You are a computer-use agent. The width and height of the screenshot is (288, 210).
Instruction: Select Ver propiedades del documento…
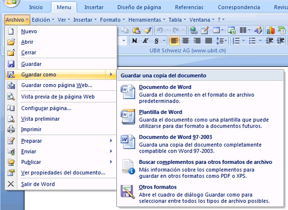point(61,173)
